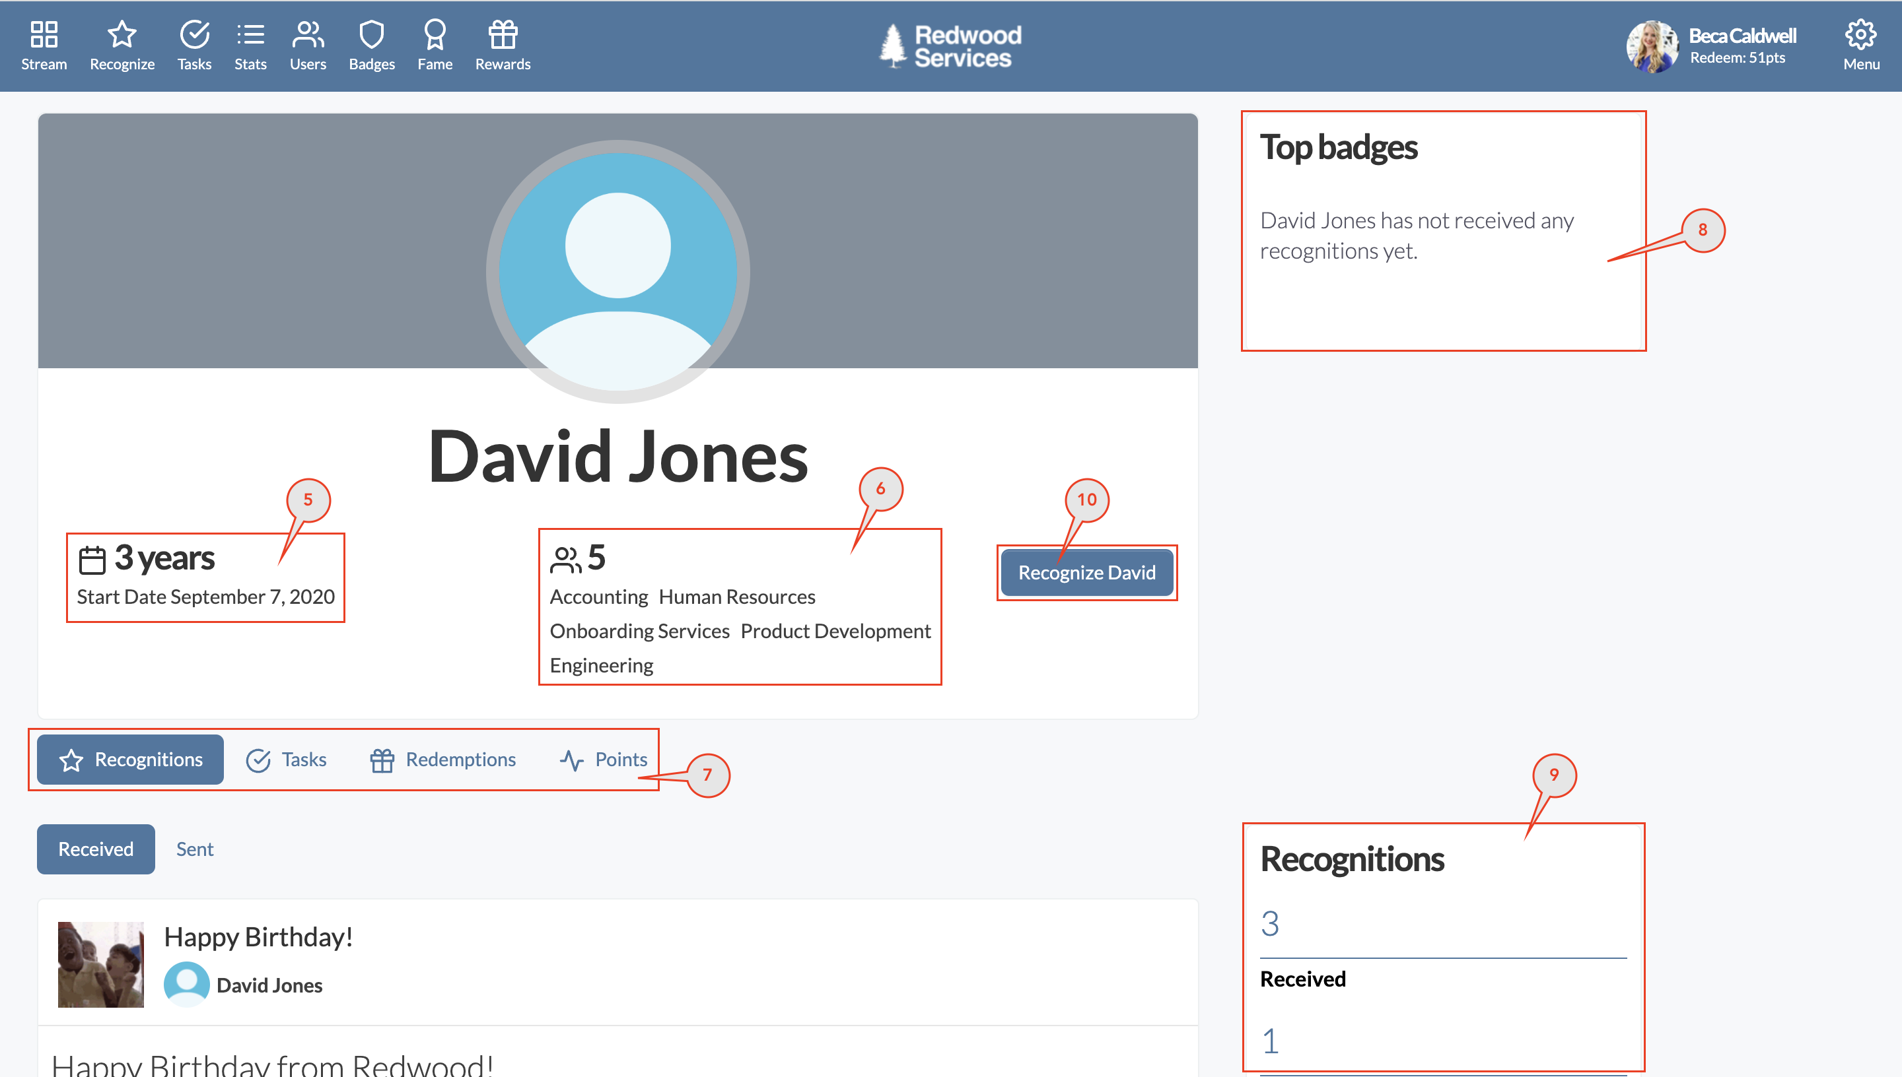Switch to the Redemptions tab
Screen dimensions: 1902x1077
coord(442,760)
